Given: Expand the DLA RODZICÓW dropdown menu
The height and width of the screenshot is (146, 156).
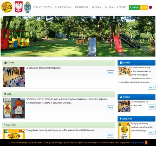Looking at the screenshot, I should pos(64,7).
